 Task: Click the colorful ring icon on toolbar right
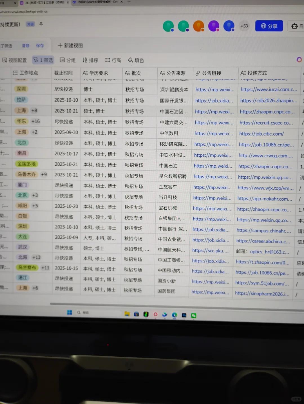tap(299, 59)
